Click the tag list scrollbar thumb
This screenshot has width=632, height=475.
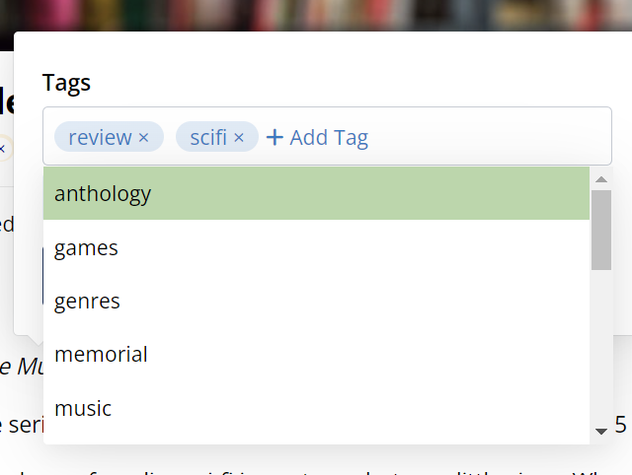(x=600, y=229)
